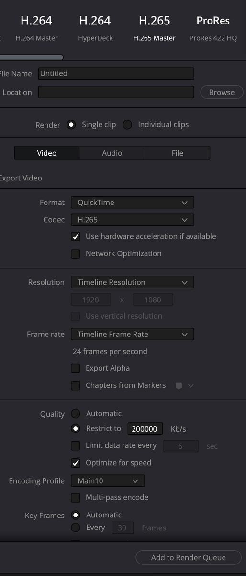This screenshot has width=246, height=576.
Task: Choose the HyperDeck H.264 preset
Action: [95, 28]
